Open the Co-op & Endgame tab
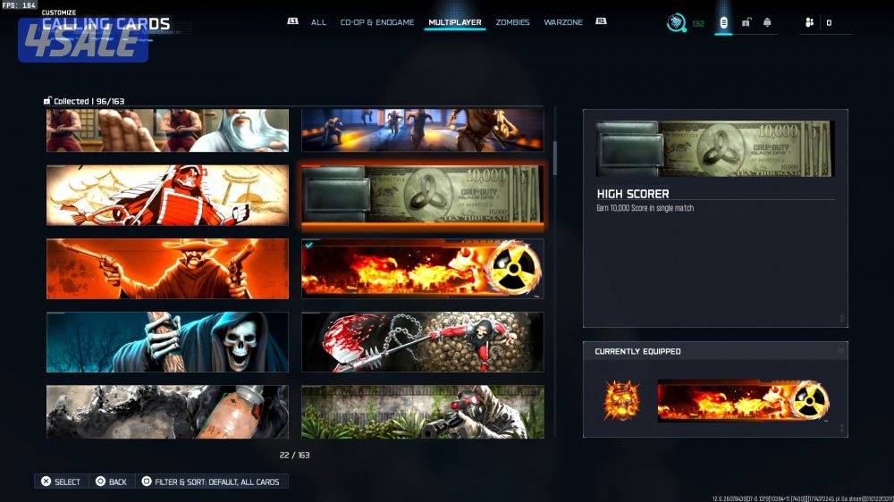The width and height of the screenshot is (894, 502). (377, 22)
